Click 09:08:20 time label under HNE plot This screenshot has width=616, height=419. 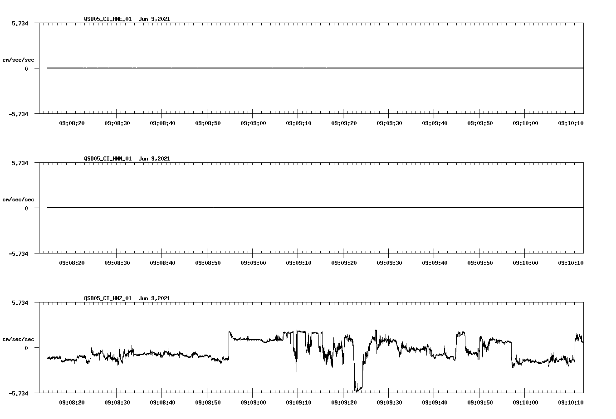click(x=72, y=123)
